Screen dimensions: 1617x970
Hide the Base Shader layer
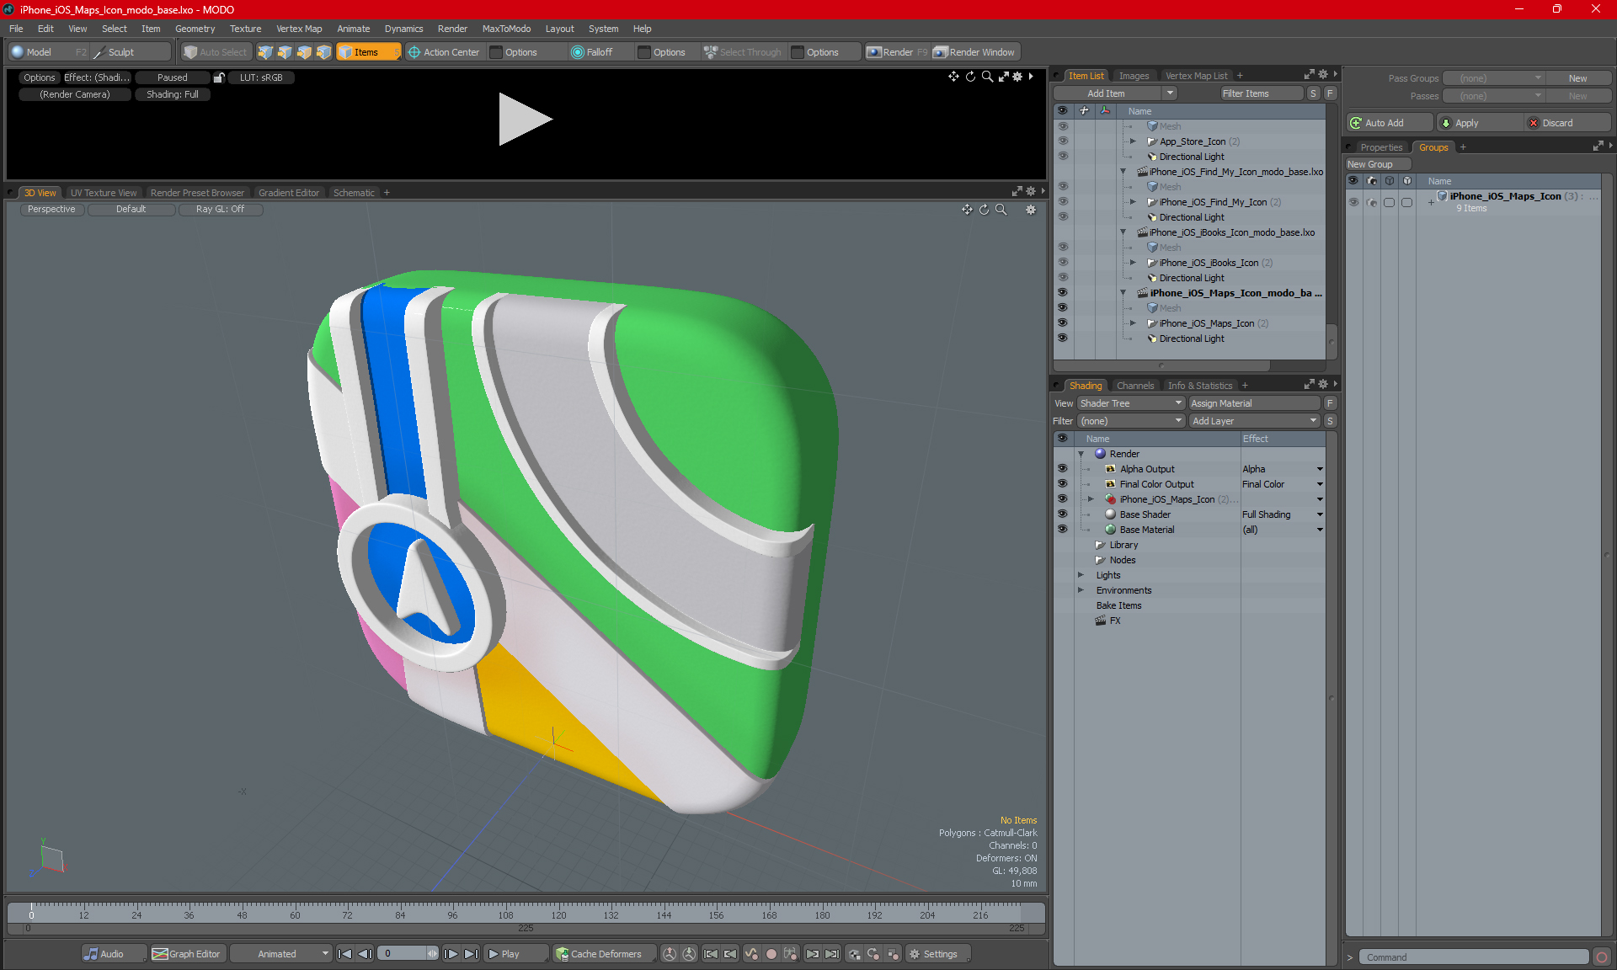(x=1062, y=514)
